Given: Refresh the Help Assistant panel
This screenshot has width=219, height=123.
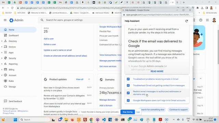Looking at the screenshot, I should tap(186, 21).
